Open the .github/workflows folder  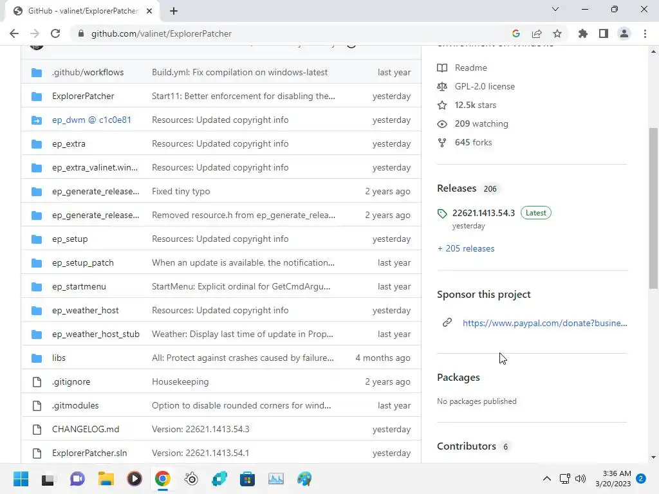(x=88, y=72)
